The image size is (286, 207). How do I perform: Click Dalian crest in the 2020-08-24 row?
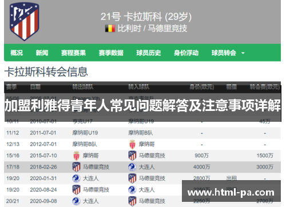(x=132, y=190)
